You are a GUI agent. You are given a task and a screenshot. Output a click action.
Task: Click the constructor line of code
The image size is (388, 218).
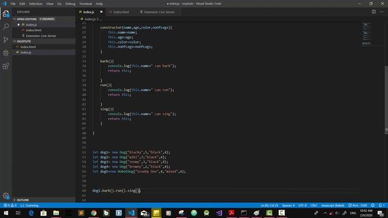[x=136, y=27]
